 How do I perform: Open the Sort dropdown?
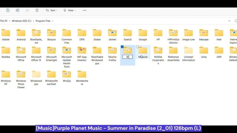point(52,10)
